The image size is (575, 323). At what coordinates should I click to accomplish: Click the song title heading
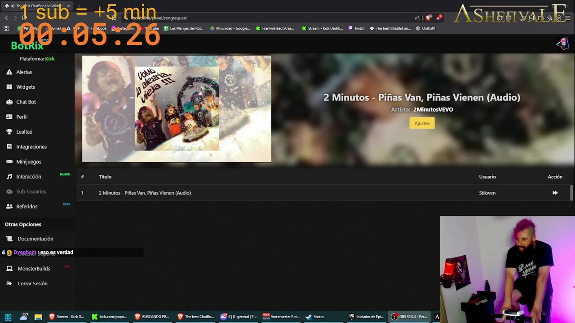point(422,97)
